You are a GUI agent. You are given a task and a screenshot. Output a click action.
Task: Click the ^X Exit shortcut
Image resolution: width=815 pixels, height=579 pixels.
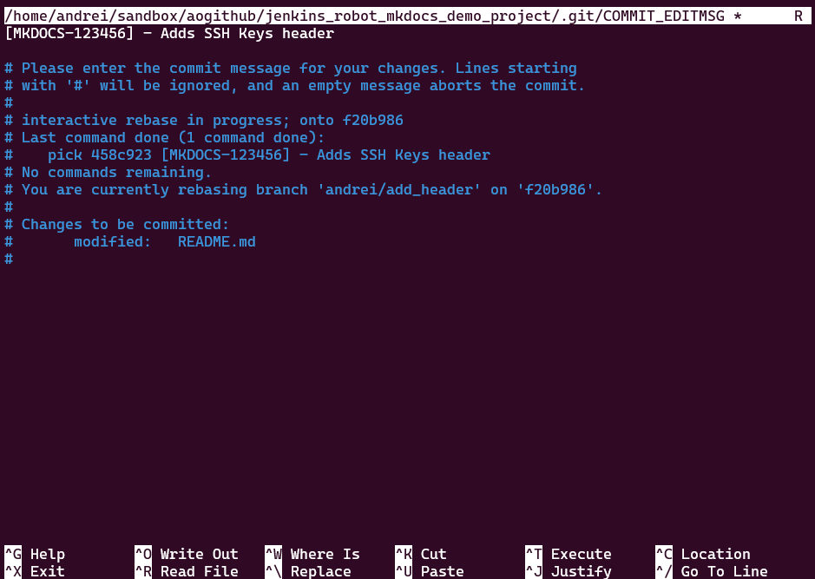point(35,571)
